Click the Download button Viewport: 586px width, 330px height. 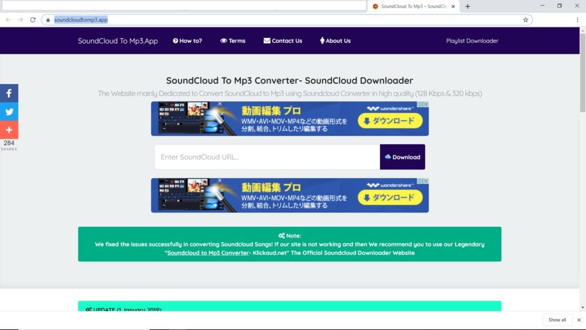(x=402, y=157)
